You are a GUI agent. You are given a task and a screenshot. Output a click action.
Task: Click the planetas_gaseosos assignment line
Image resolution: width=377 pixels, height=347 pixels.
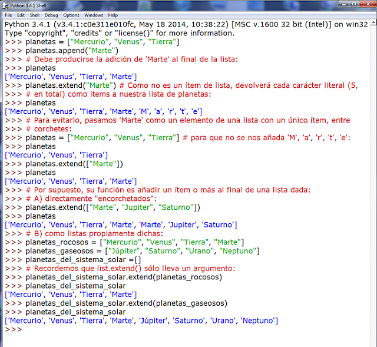(132, 251)
